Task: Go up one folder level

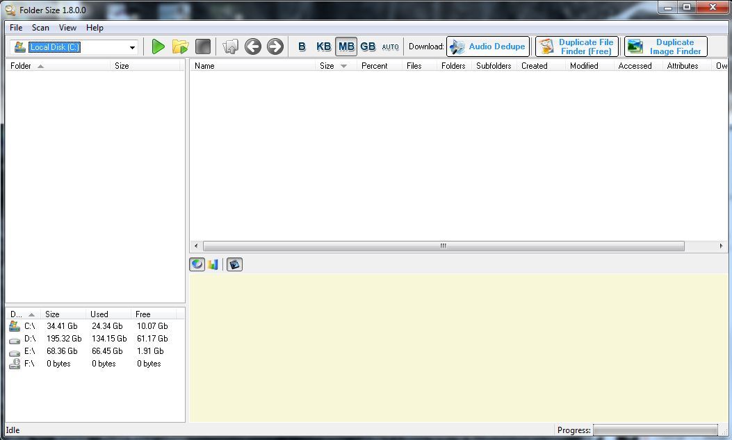Action: point(231,46)
